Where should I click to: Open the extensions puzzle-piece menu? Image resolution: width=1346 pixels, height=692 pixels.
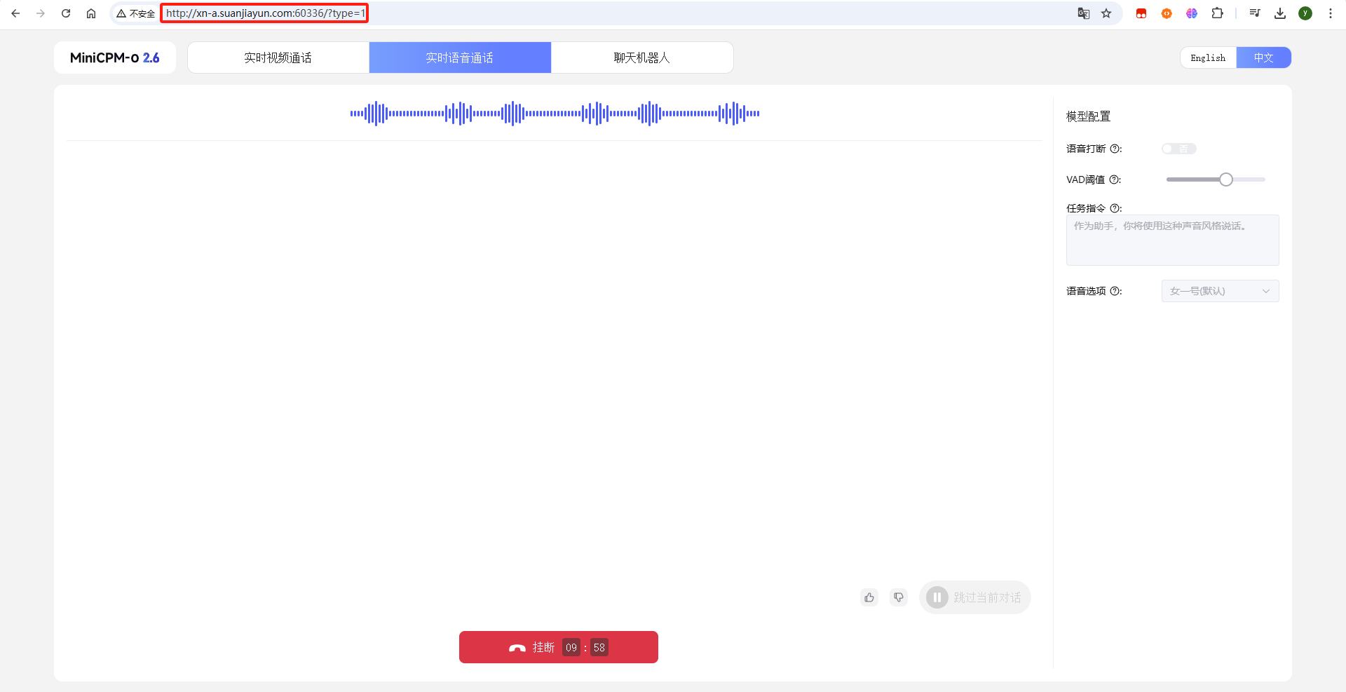(x=1218, y=13)
